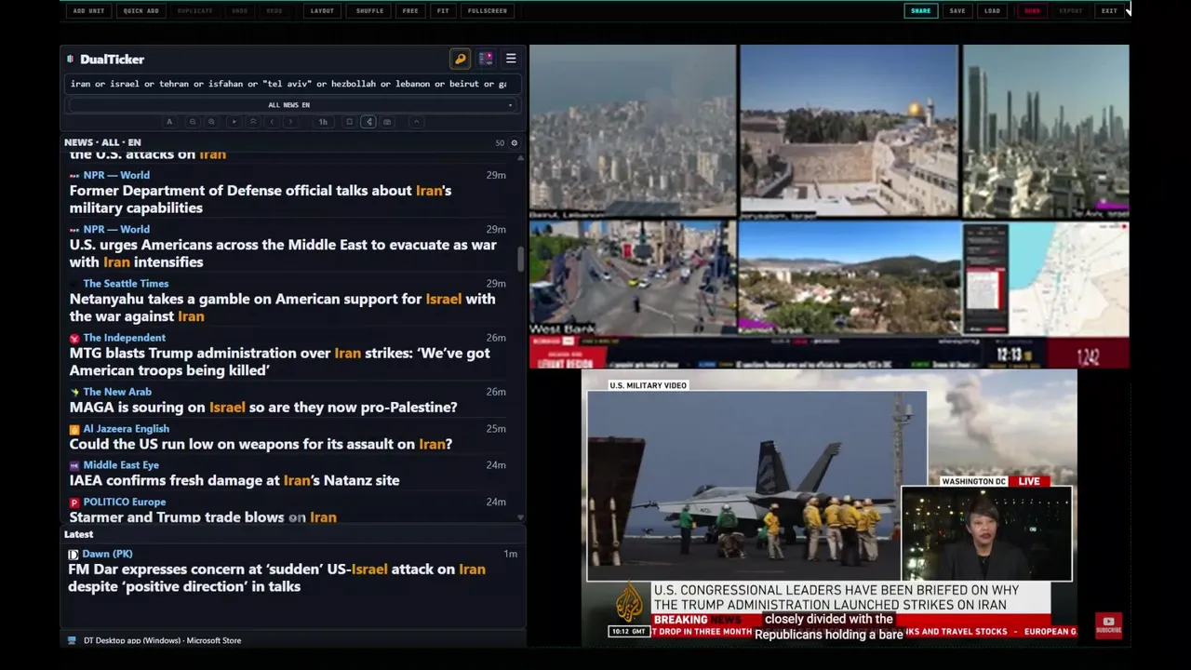The width and height of the screenshot is (1191, 670).
Task: Click the SHARE button
Action: [921, 11]
